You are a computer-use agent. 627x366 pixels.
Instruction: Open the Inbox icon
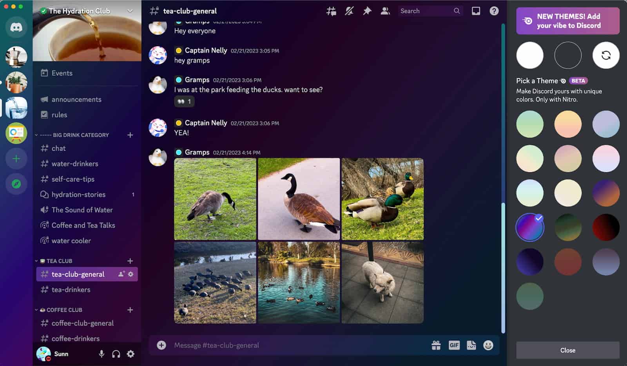476,11
